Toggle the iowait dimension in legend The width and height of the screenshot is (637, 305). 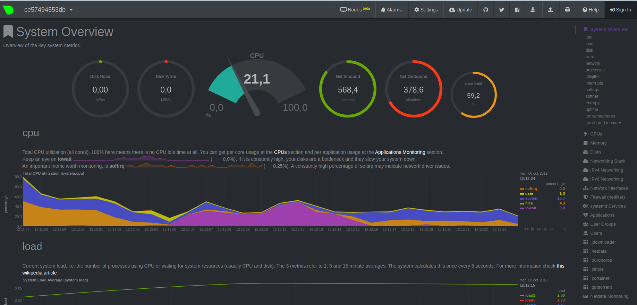tap(530, 208)
